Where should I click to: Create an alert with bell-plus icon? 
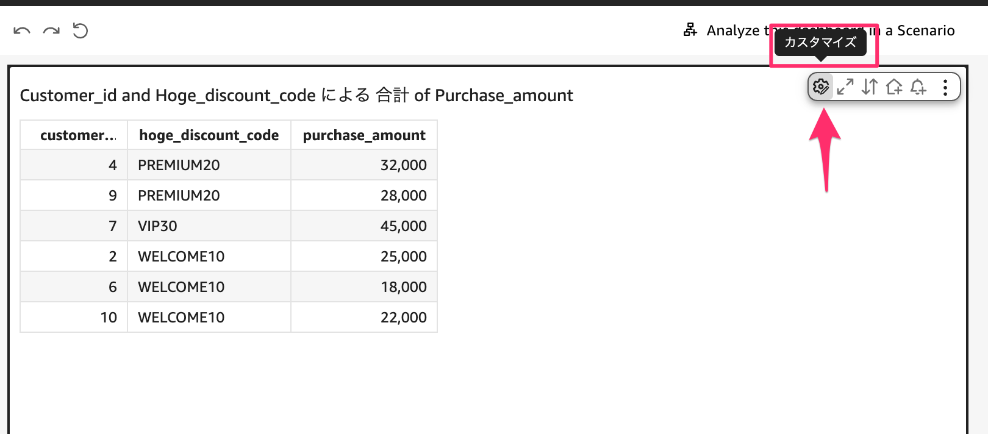(x=918, y=87)
